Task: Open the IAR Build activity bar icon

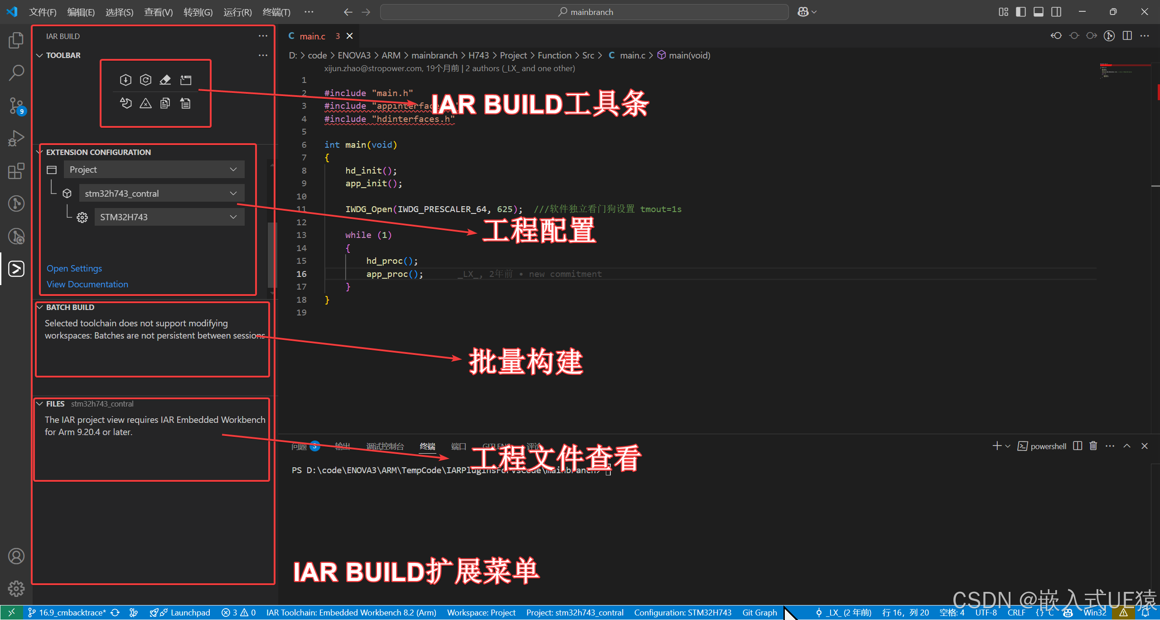Action: click(x=16, y=269)
